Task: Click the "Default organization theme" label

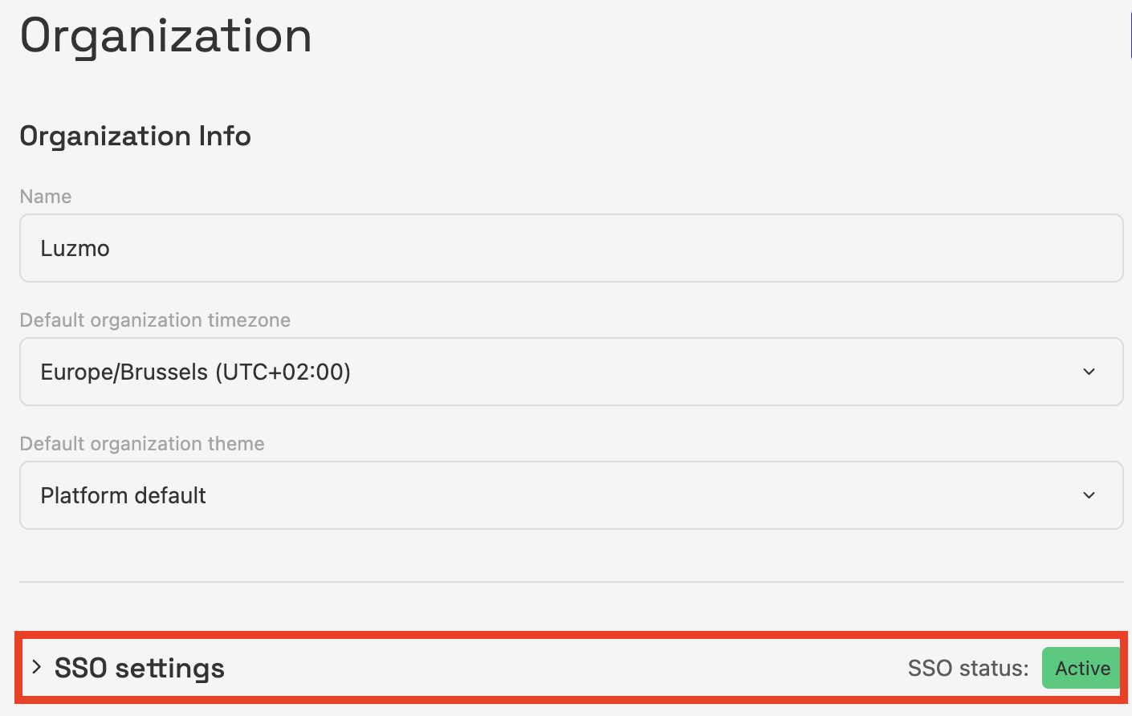Action: 142,444
